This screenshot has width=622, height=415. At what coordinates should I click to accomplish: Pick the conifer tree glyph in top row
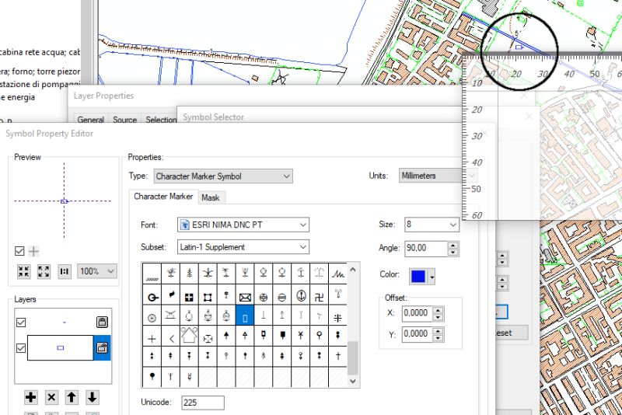coord(189,273)
